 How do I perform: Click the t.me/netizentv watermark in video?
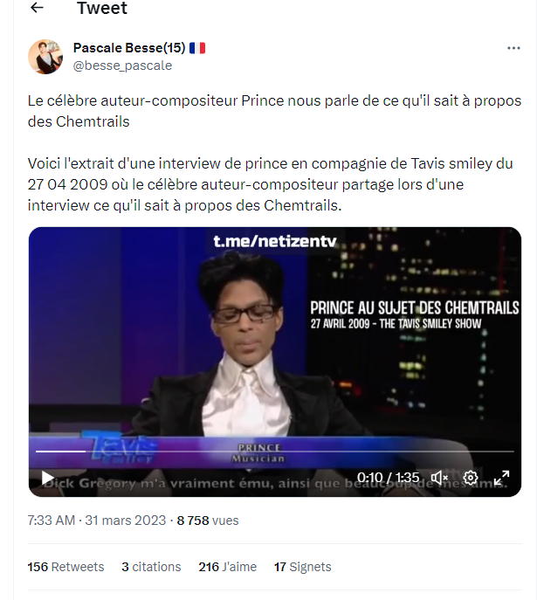tap(275, 241)
